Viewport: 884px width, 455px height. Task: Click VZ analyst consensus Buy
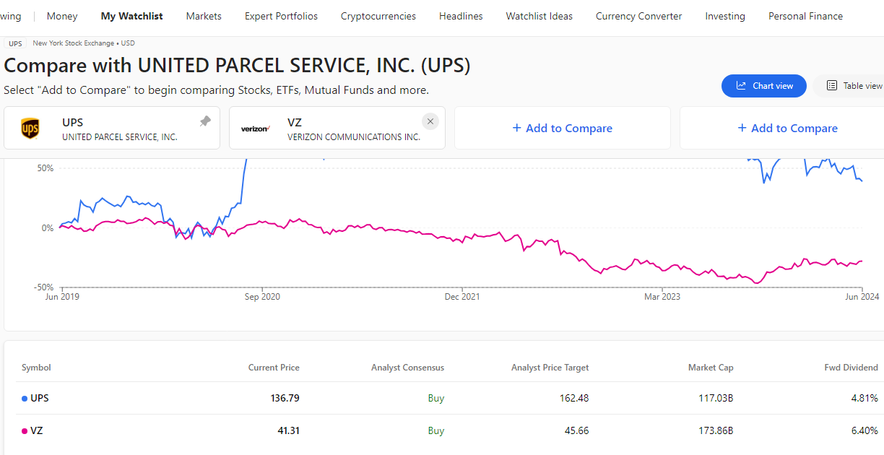coord(436,430)
